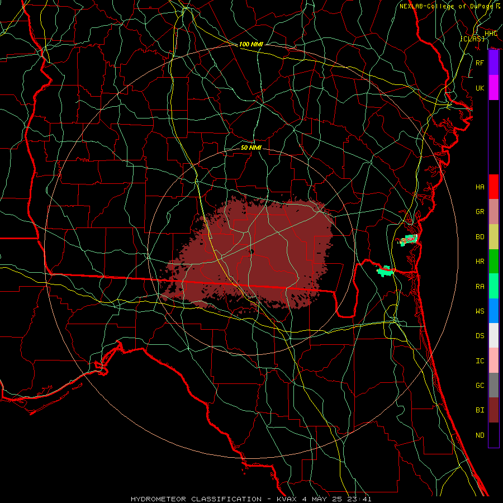Click the "UK" legend label
The height and width of the screenshot is (503, 503).
pyautogui.click(x=480, y=88)
